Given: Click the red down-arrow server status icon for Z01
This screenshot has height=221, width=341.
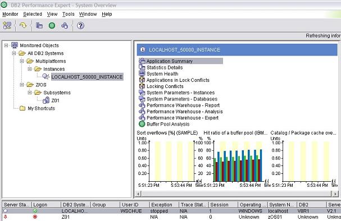Looking at the screenshot, I should point(6,217).
